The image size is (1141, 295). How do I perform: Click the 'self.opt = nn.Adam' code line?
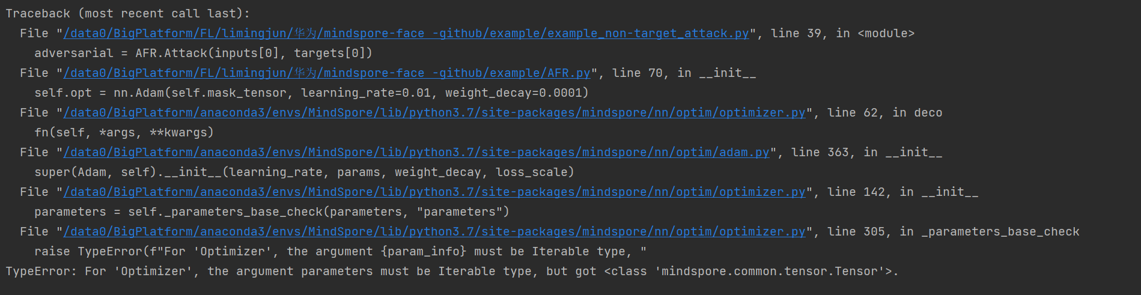pos(311,93)
